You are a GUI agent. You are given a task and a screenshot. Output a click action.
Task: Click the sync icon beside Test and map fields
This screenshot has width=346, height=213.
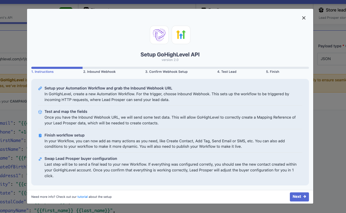pos(40,112)
